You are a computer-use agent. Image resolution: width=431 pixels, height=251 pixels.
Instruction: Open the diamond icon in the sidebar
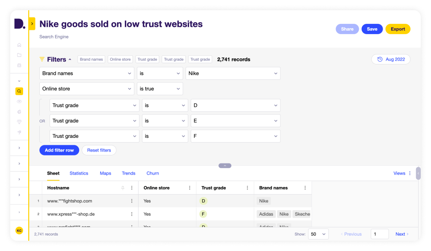(x=19, y=122)
